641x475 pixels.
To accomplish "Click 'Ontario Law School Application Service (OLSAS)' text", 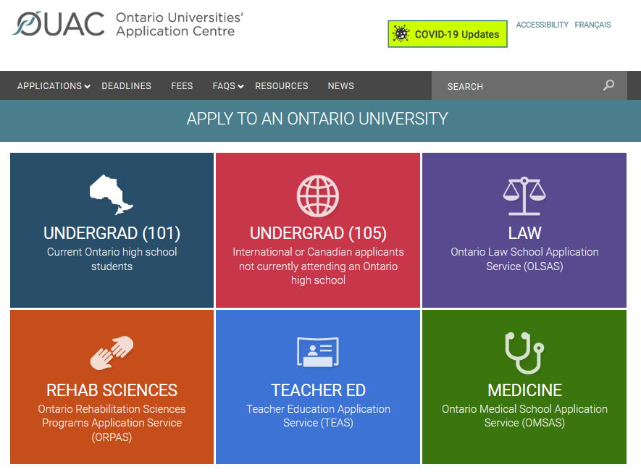I will click(x=524, y=258).
